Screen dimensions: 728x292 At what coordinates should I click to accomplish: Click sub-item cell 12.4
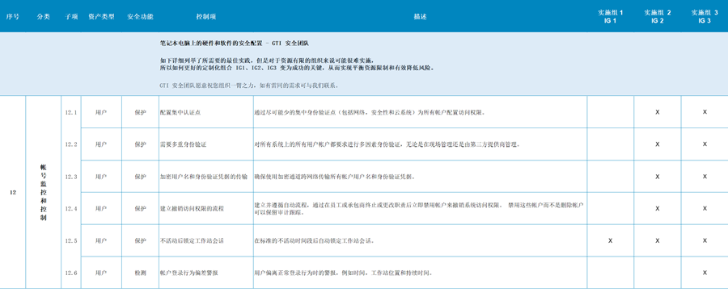(71, 209)
